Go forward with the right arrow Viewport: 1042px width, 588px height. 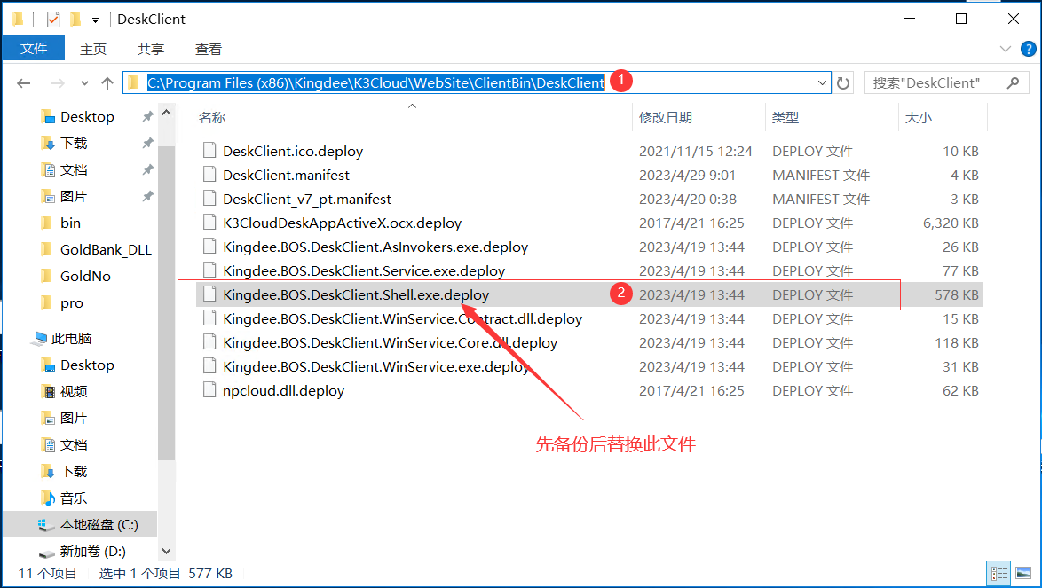click(x=58, y=83)
